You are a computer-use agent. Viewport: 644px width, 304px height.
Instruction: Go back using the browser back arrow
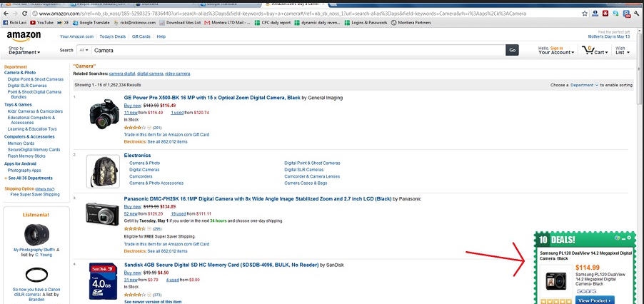coord(6,14)
